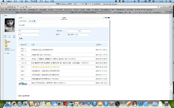This screenshot has height=108, width=174.
Task: Open the right-side filter dropdown
Action: tap(79, 35)
